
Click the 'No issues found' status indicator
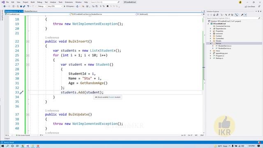pyautogui.click(x=23, y=135)
